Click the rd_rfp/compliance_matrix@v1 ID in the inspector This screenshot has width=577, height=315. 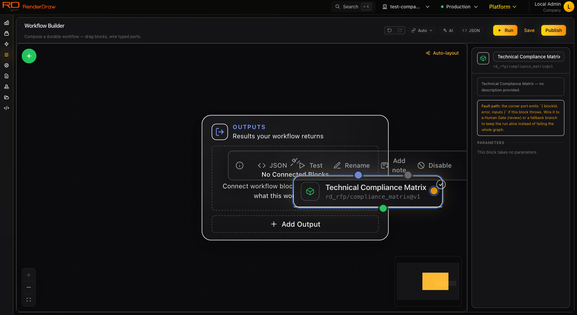tap(523, 66)
